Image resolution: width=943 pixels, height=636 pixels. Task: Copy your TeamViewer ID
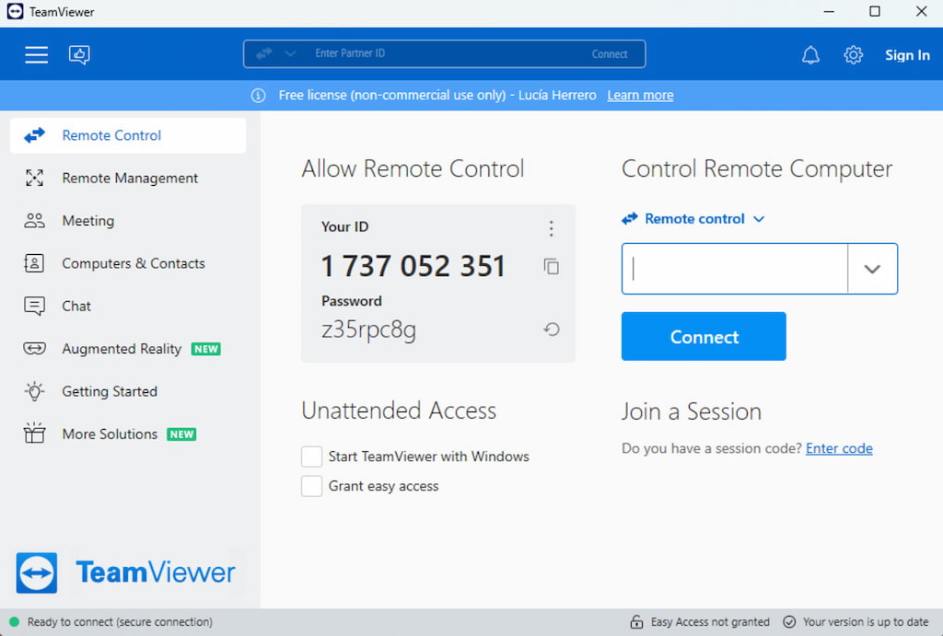[551, 266]
